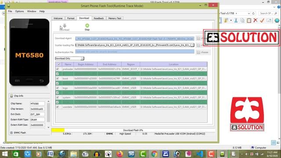This screenshot has width=281, height=158.
Task: Click the Authentication File input field
Action: coord(135,52)
